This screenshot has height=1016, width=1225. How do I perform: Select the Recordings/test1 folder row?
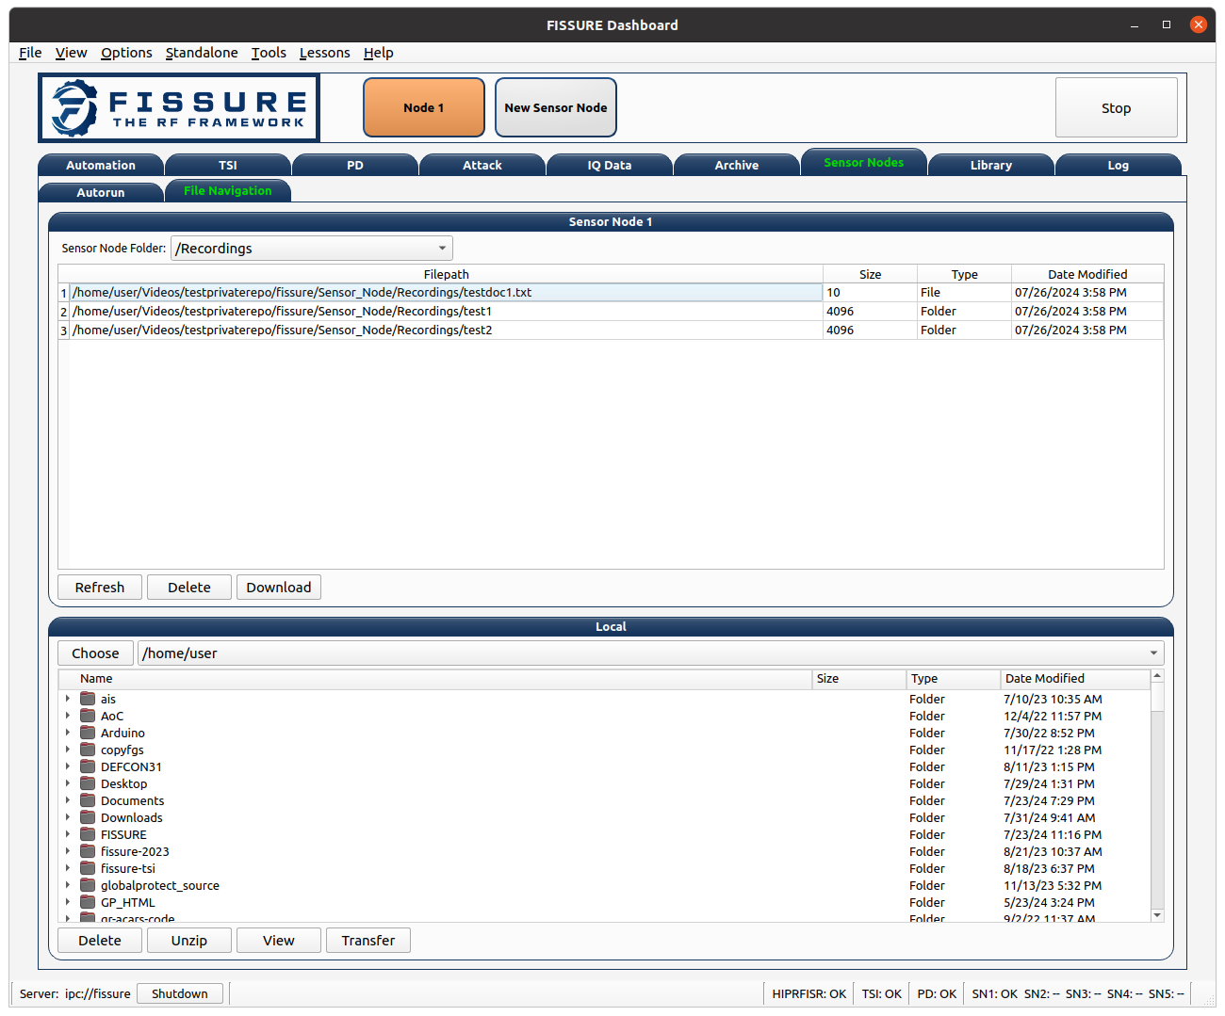point(447,312)
